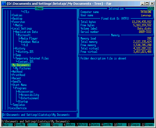Click the serial number 08D9-7222

(145, 32)
